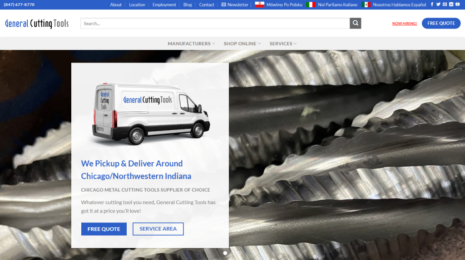Click the Mówimy Po Polsku link

click(x=284, y=5)
